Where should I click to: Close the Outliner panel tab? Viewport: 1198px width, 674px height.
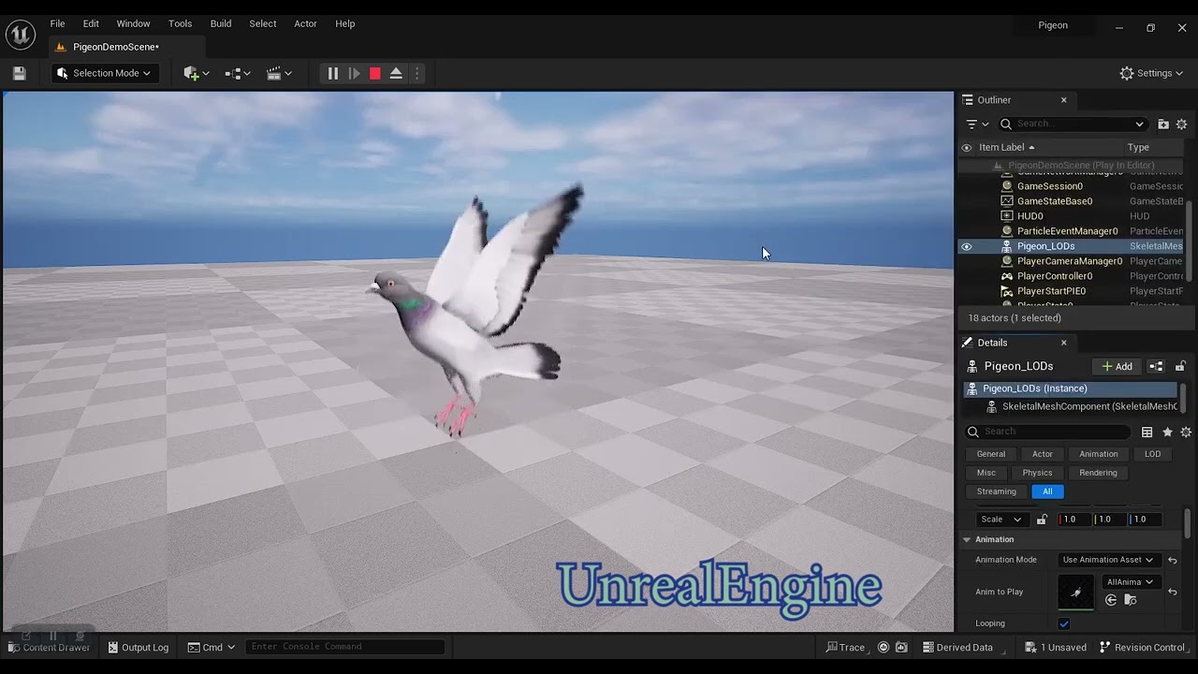click(x=1063, y=100)
